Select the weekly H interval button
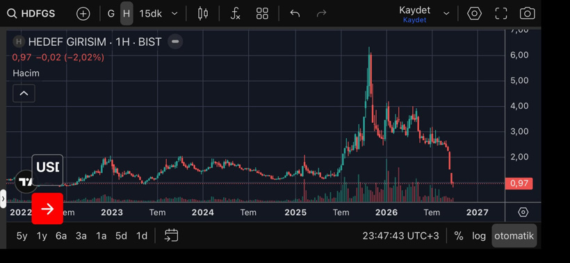 [127, 14]
